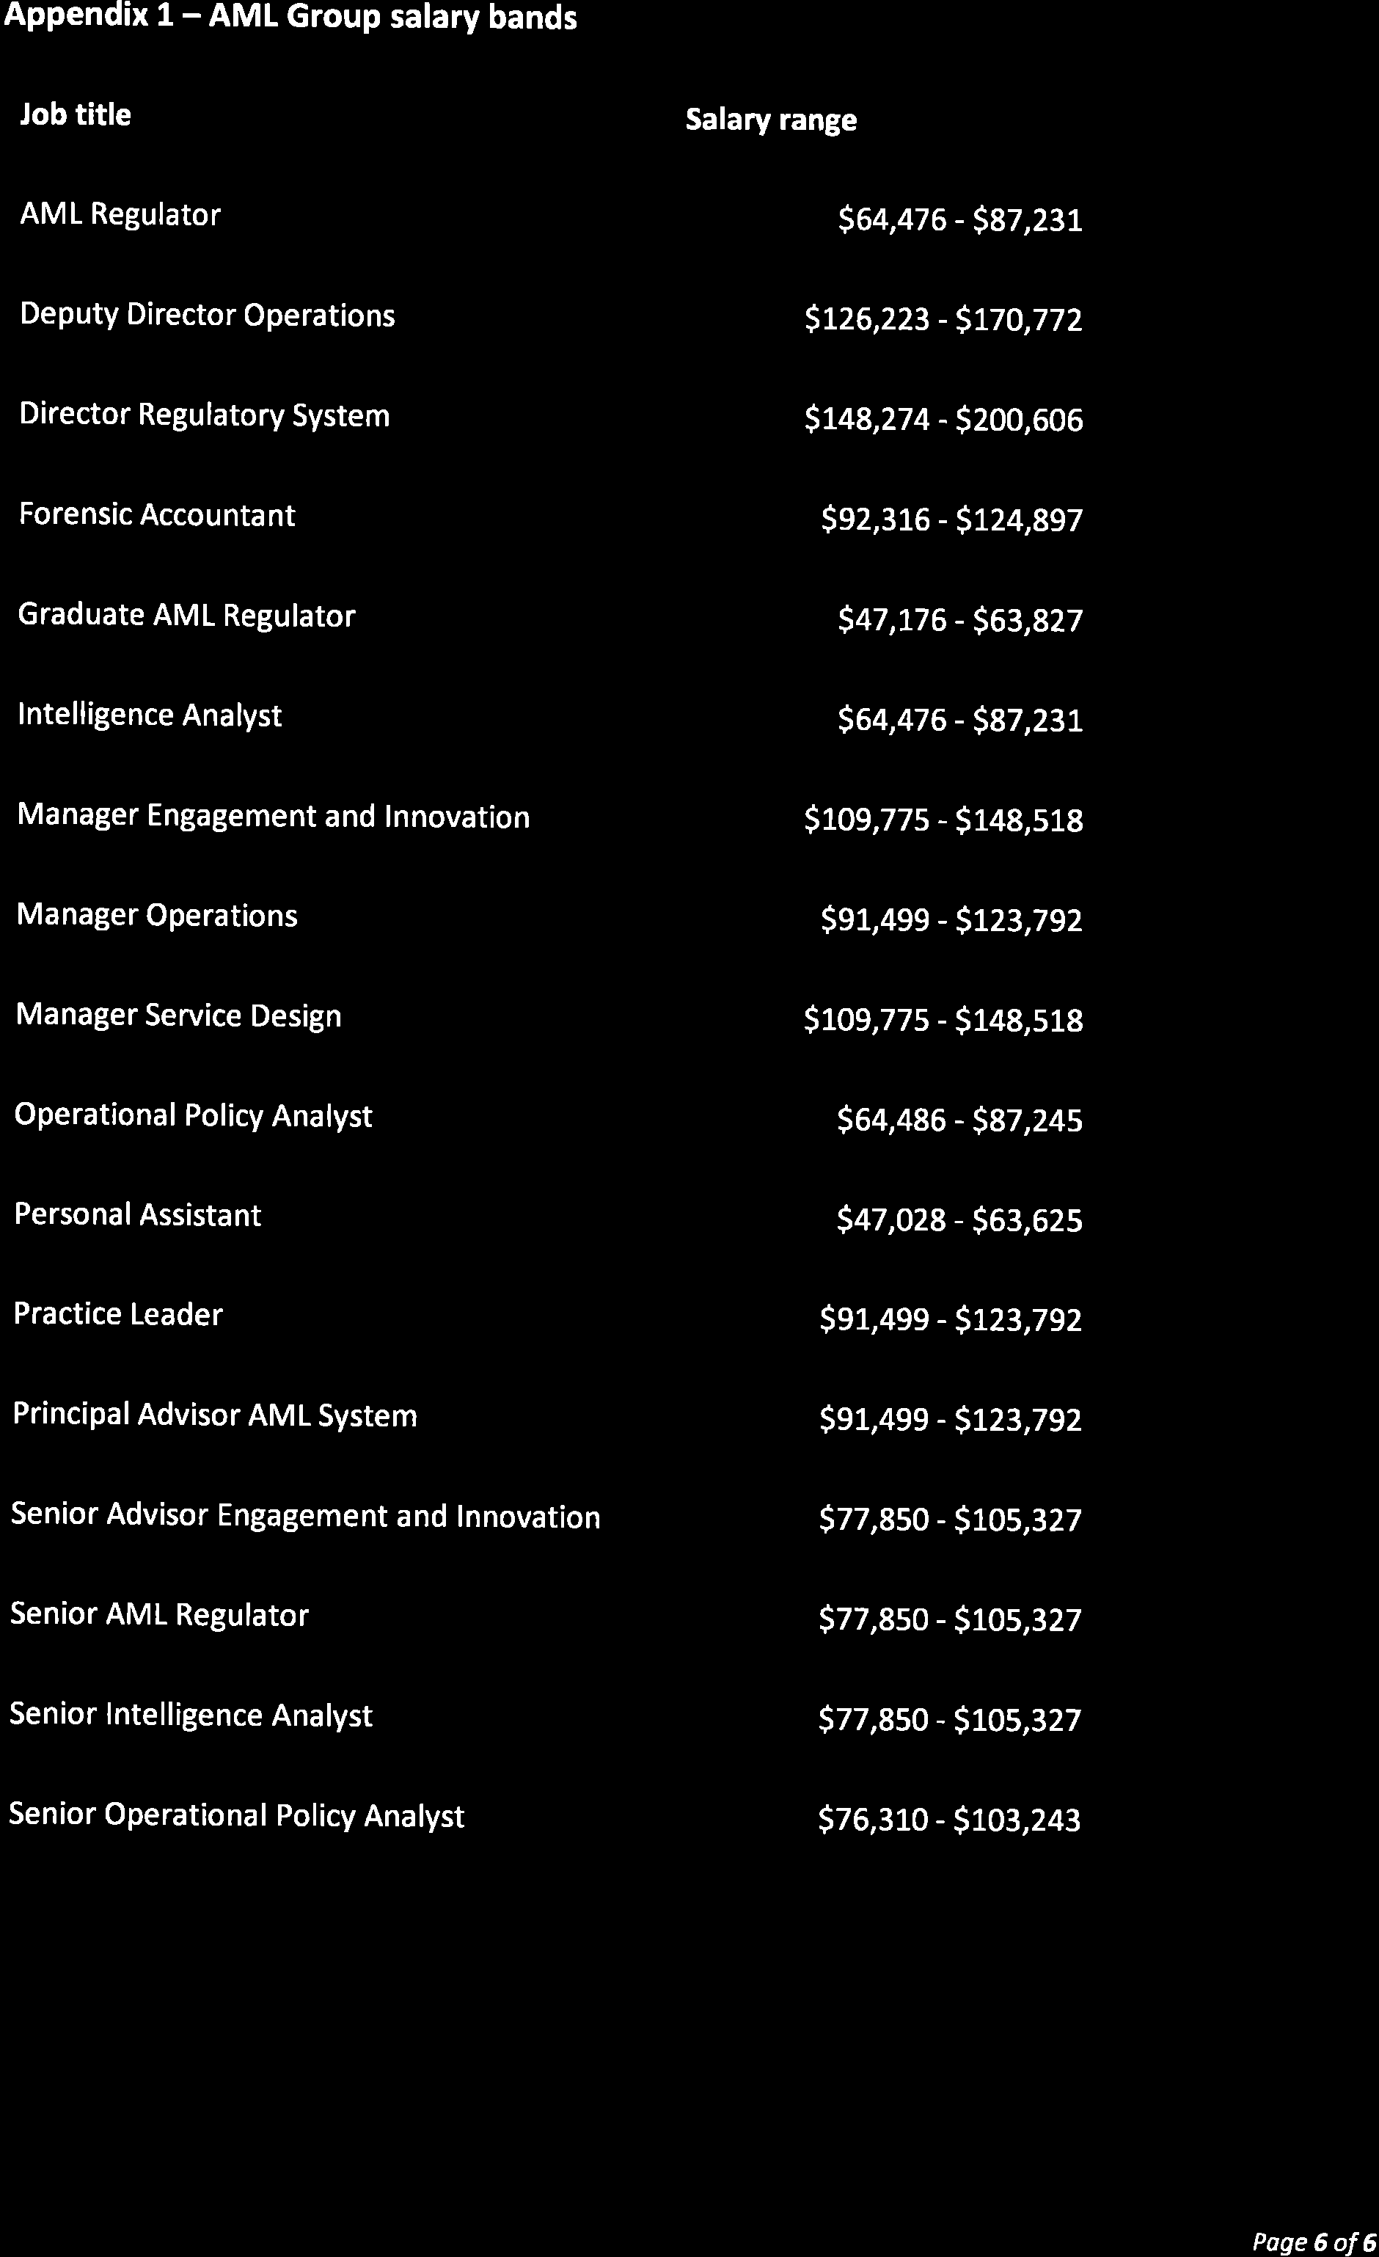Click the Appendix 1 AML Group heading
The height and width of the screenshot is (2257, 1379).
290,18
